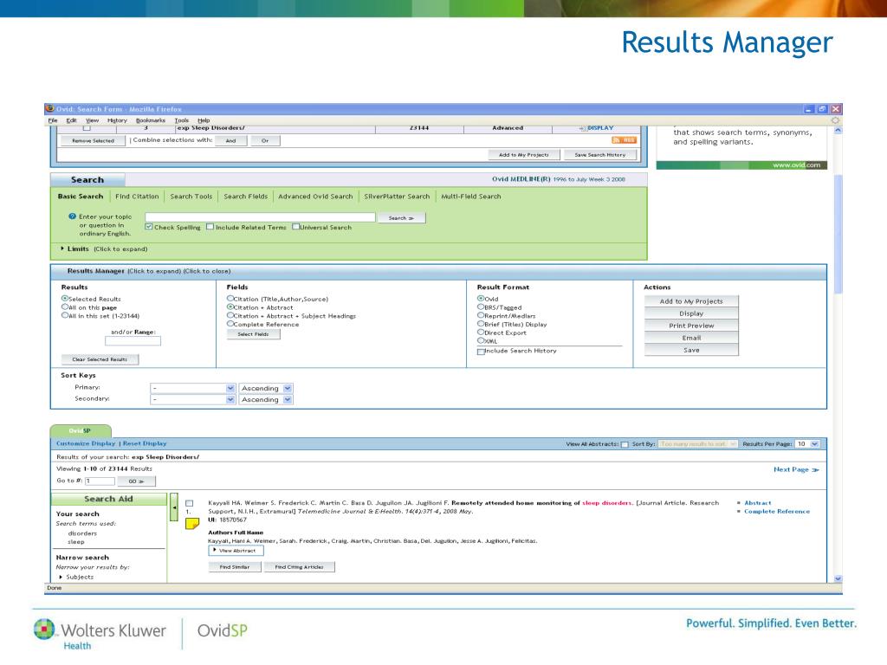Tick the Include Search History checkbox

click(x=481, y=352)
